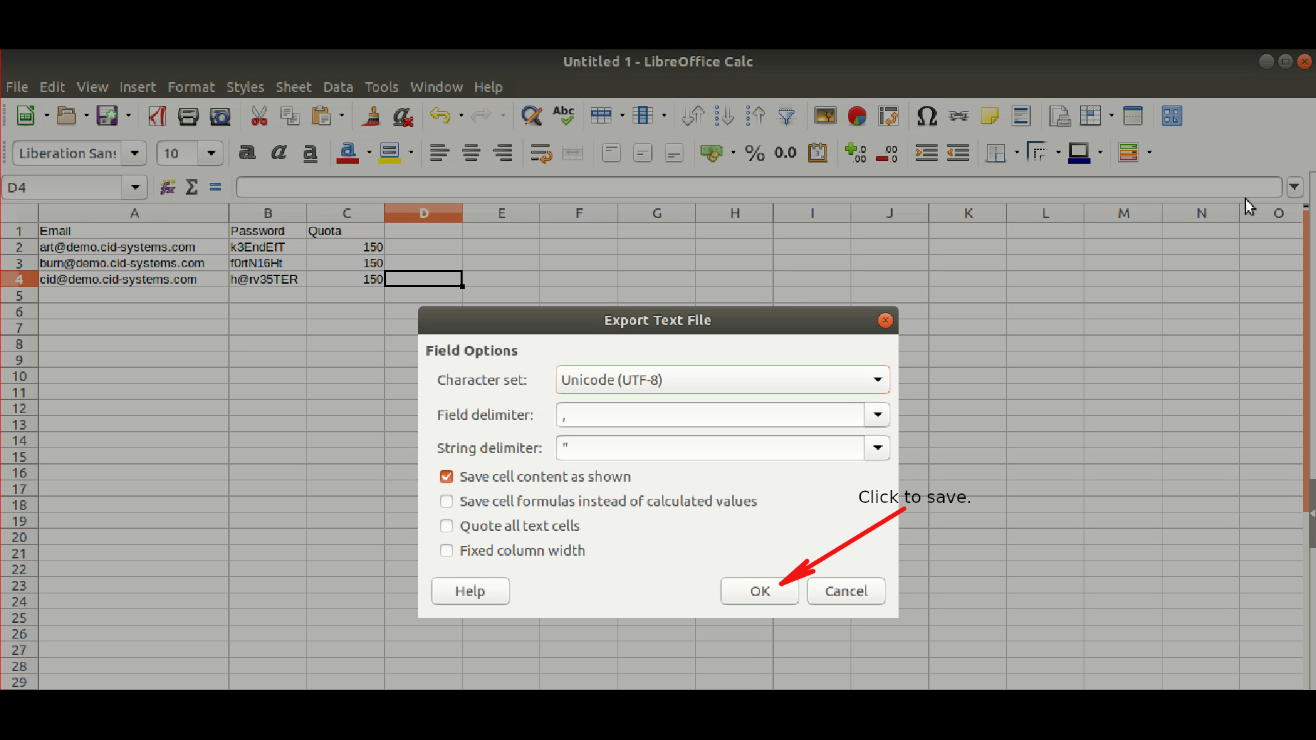
Task: Open the Sheet menu
Action: coord(293,87)
